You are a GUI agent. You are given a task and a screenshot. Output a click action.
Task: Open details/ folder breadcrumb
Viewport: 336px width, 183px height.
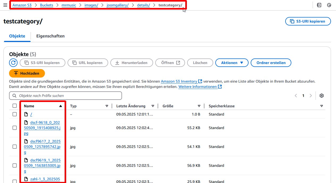click(x=144, y=5)
